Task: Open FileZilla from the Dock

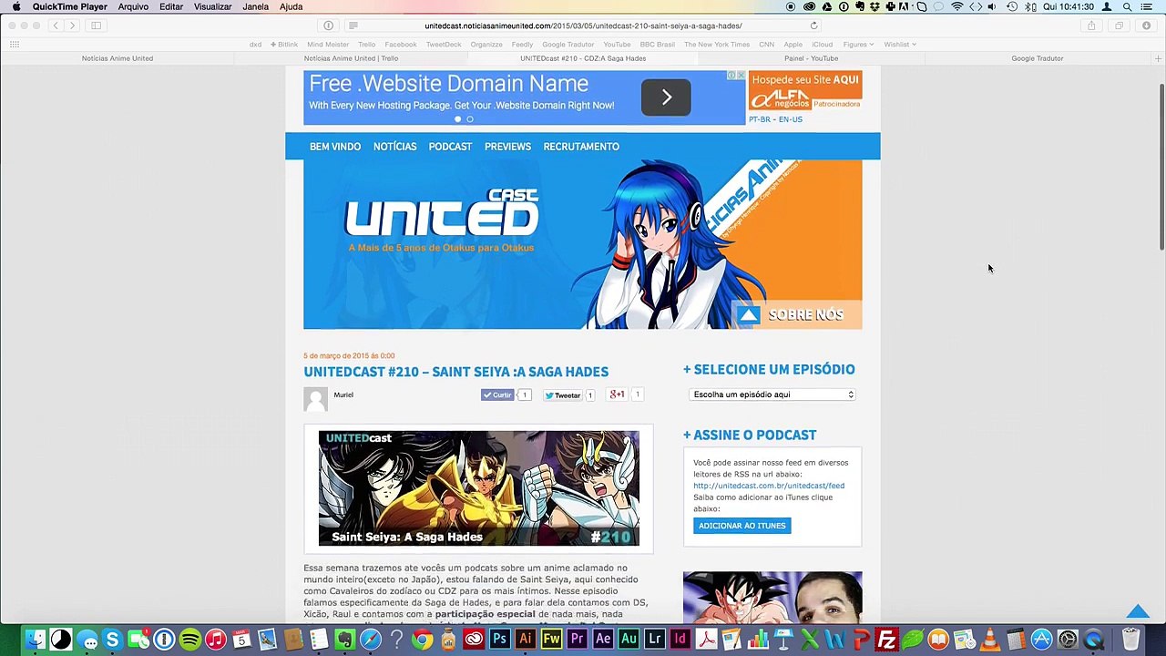Action: tap(886, 640)
